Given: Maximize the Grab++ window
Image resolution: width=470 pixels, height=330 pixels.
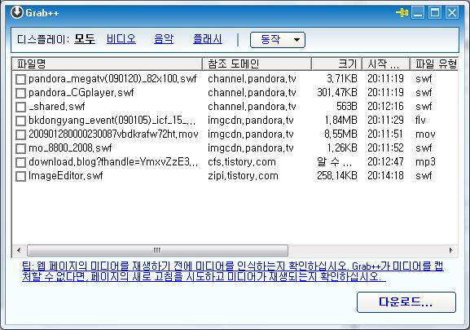Looking at the screenshot, I should tap(435, 13).
